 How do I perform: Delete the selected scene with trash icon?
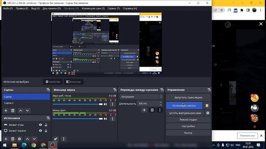click(13, 111)
